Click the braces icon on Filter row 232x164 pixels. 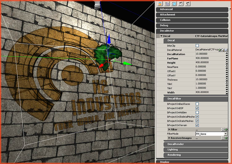(x=223, y=130)
